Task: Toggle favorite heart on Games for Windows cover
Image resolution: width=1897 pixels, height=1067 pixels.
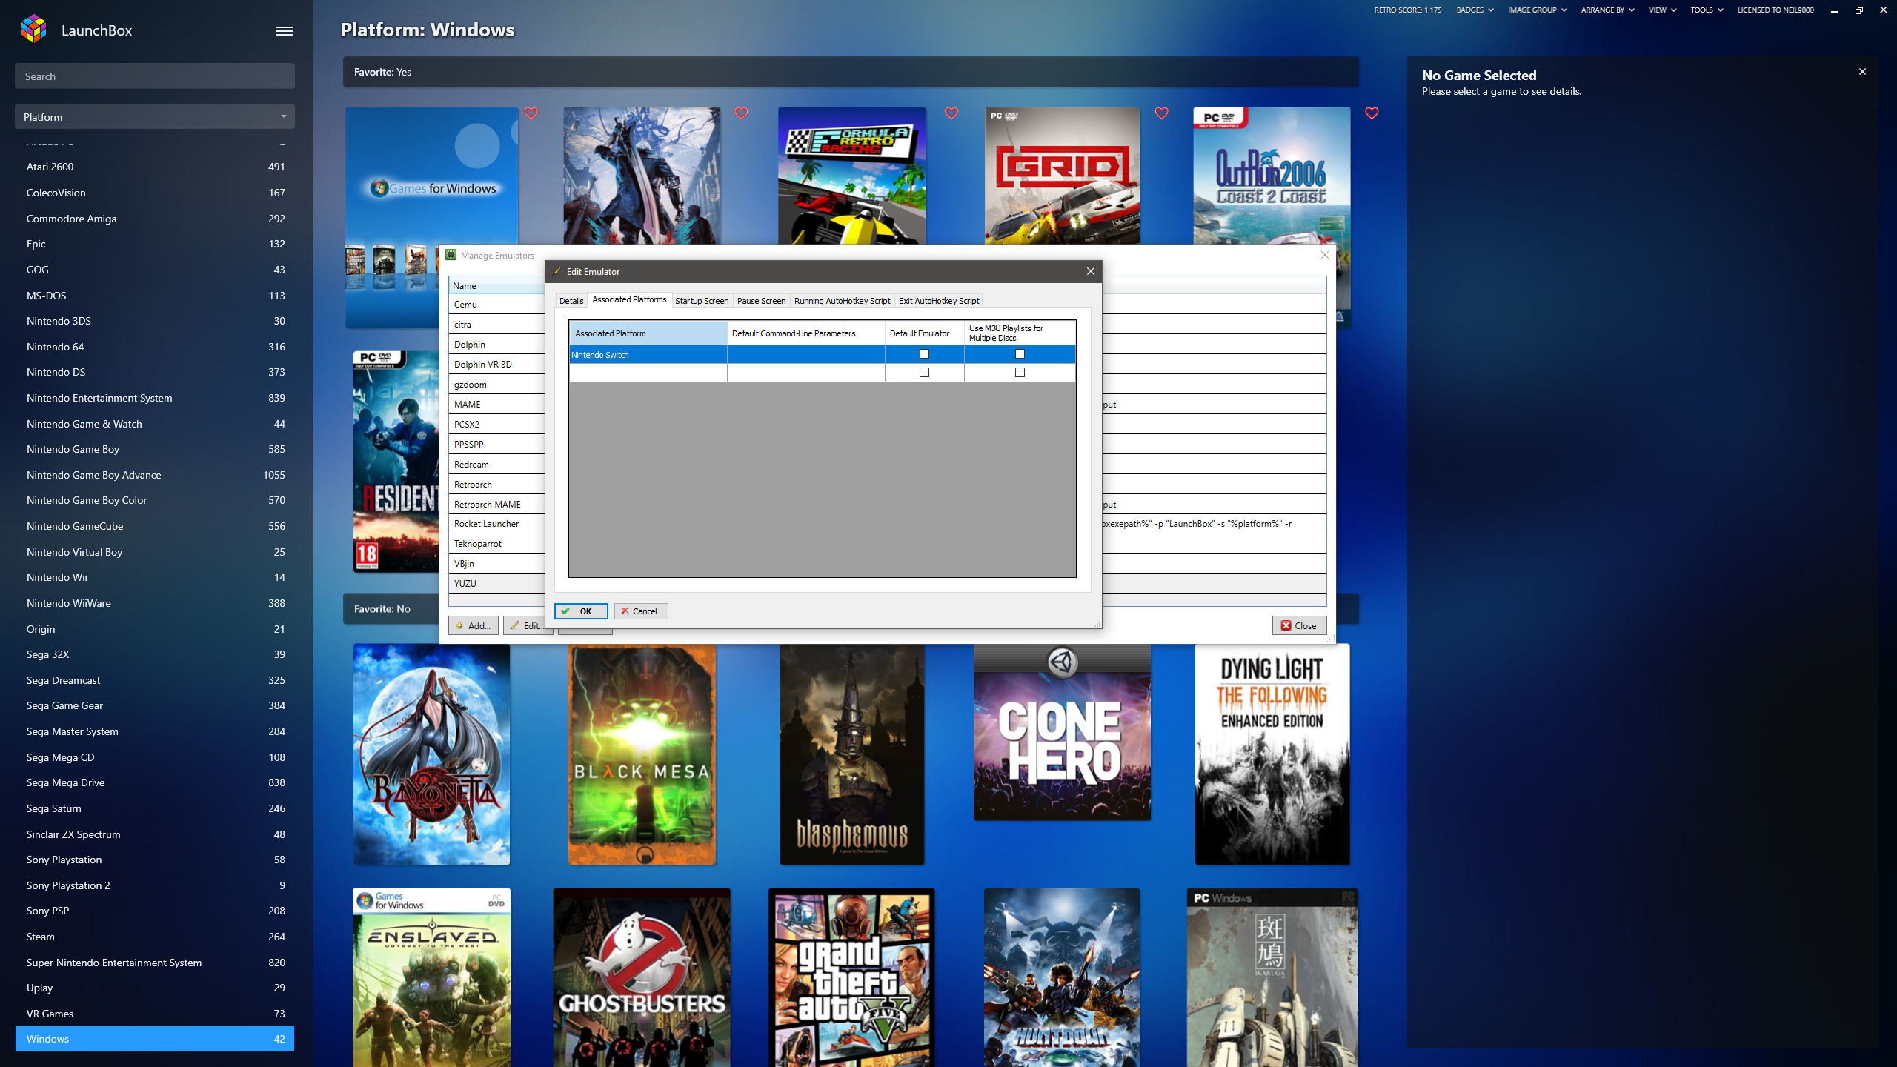Action: coord(531,113)
